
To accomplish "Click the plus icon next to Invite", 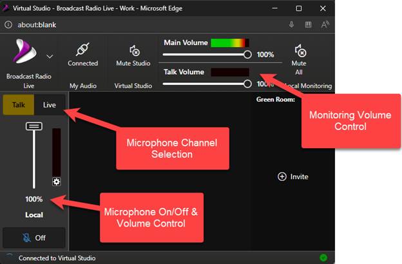I will coord(282,176).
